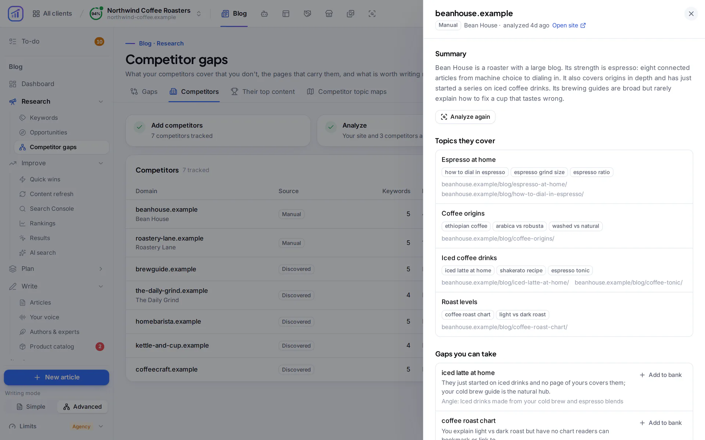Open AI search in sidebar
The height and width of the screenshot is (440, 705).
tap(61, 253)
